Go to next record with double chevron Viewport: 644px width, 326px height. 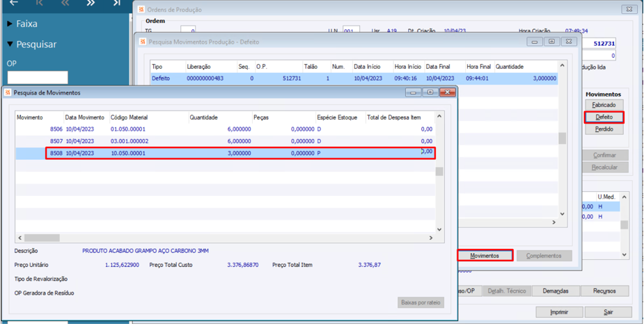[91, 3]
